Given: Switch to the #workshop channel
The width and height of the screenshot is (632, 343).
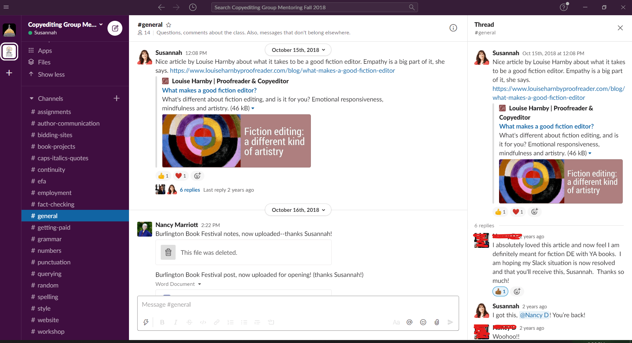Looking at the screenshot, I should pyautogui.click(x=75, y=331).
